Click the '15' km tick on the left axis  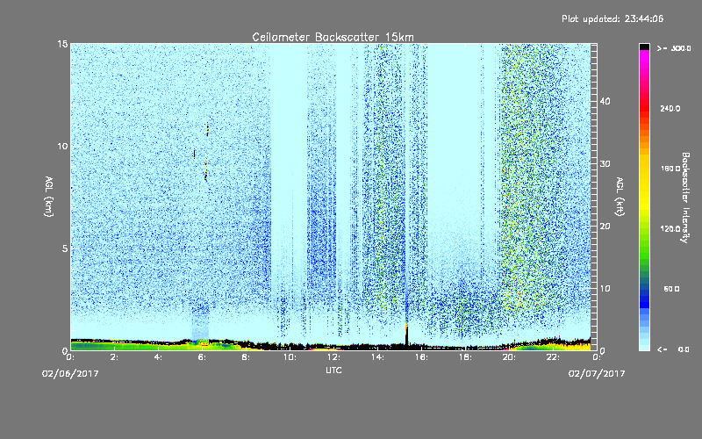(x=62, y=44)
